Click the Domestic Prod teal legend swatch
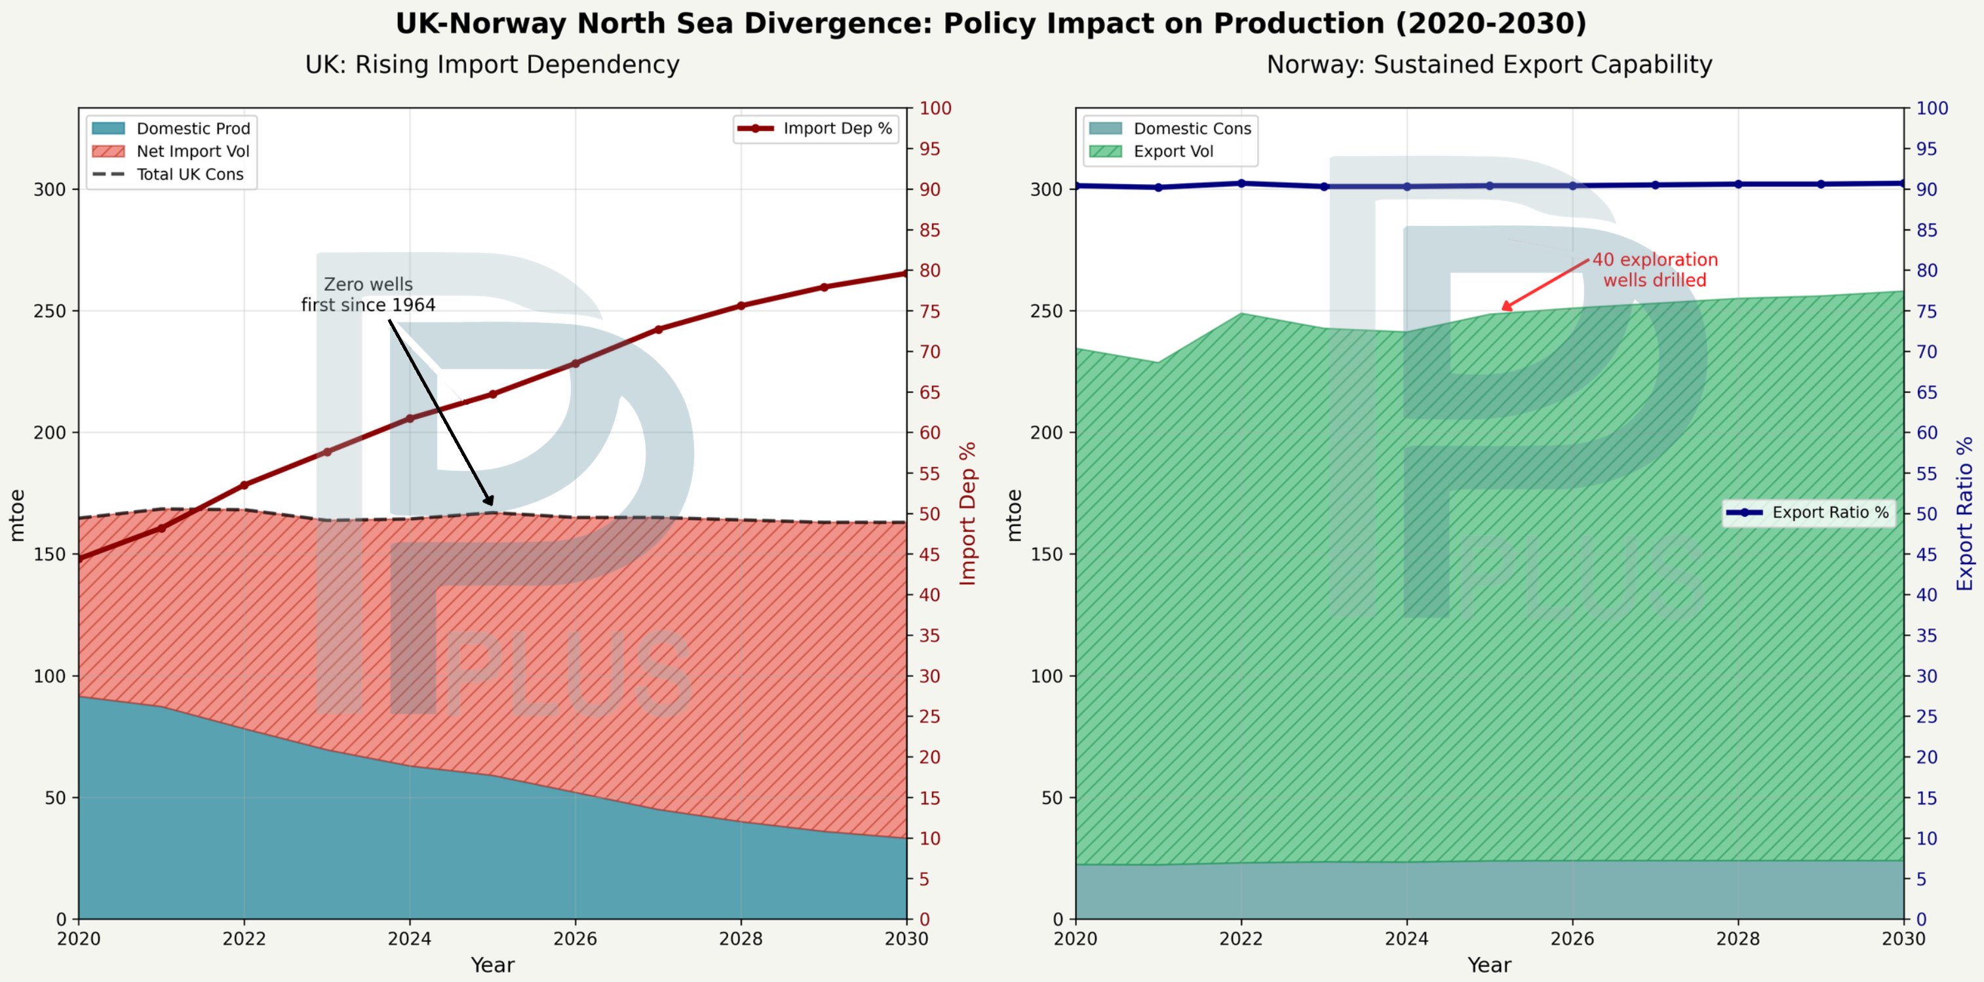The image size is (1984, 982). coord(108,128)
